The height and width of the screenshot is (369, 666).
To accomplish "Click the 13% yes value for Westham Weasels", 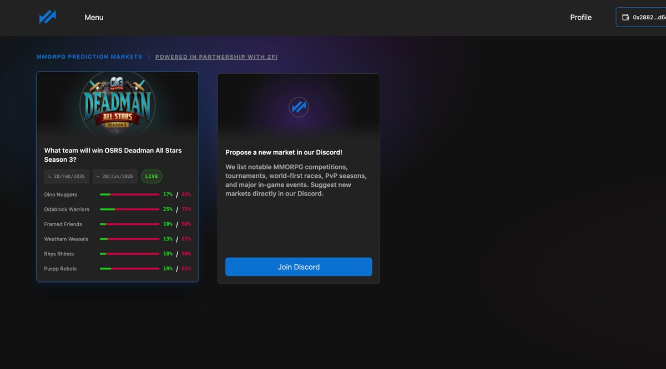I will 168,239.
